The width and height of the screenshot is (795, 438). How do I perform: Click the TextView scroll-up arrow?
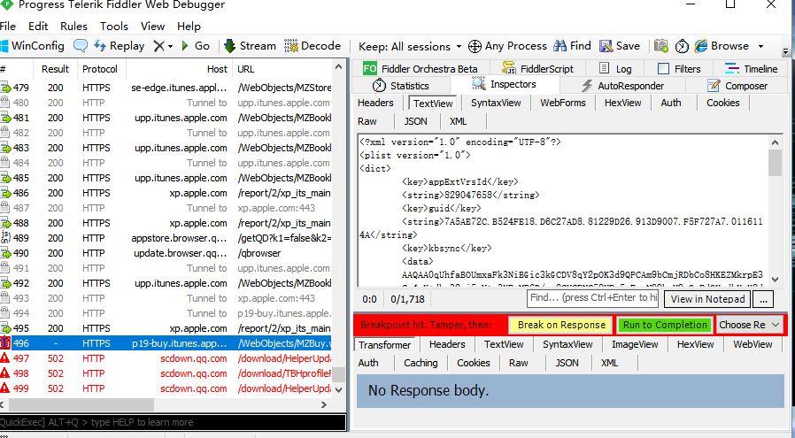pos(775,143)
